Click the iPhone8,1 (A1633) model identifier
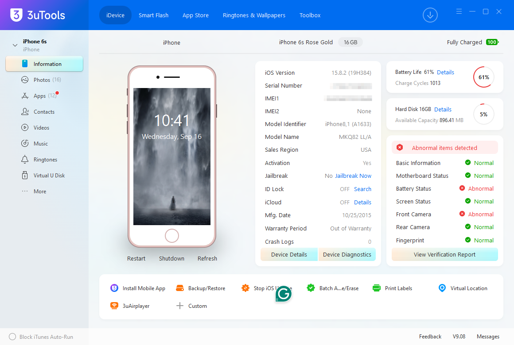The width and height of the screenshot is (514, 345). click(348, 124)
